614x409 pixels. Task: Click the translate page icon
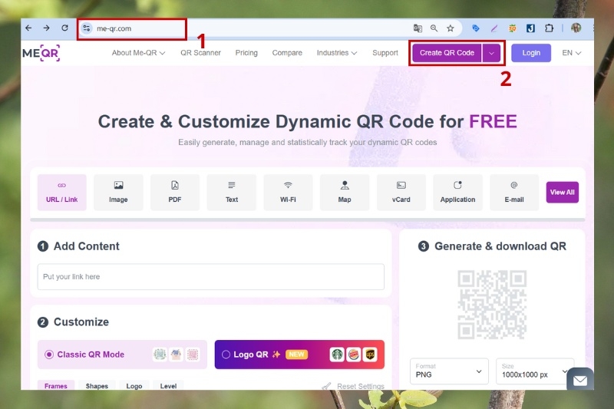coord(418,28)
